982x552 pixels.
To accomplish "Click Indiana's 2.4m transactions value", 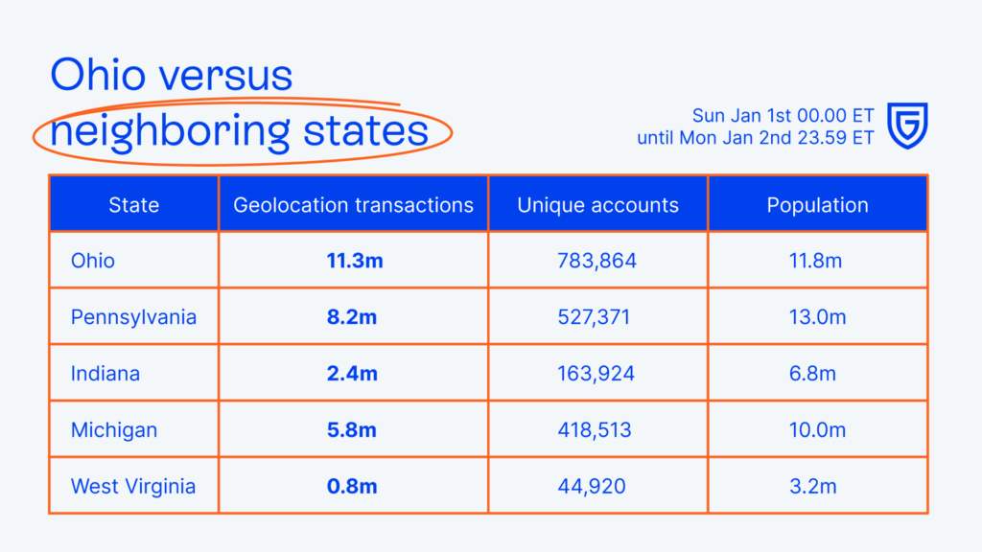I will tap(354, 374).
